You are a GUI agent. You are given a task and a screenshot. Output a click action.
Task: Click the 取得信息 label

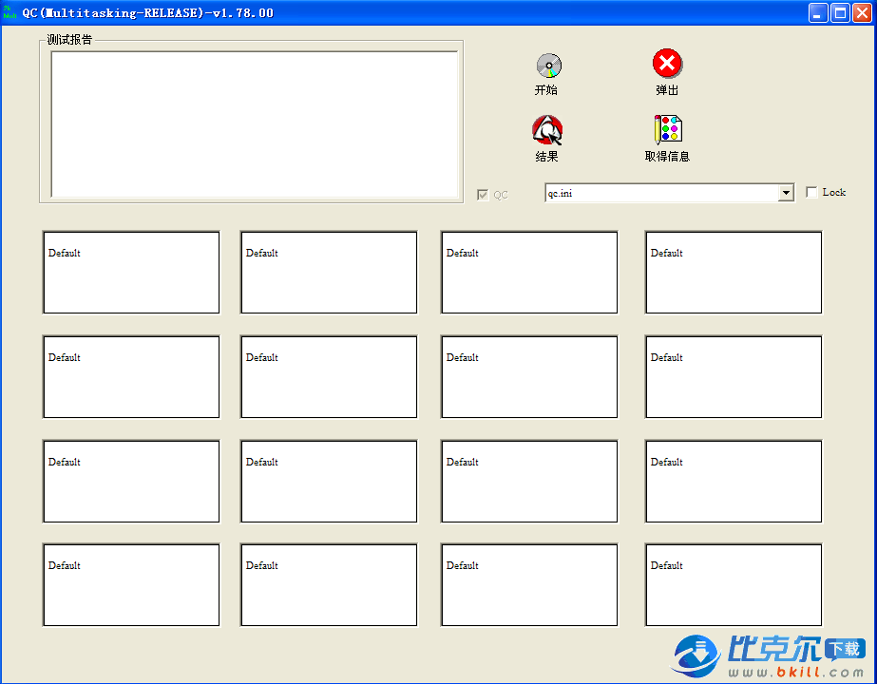[667, 157]
